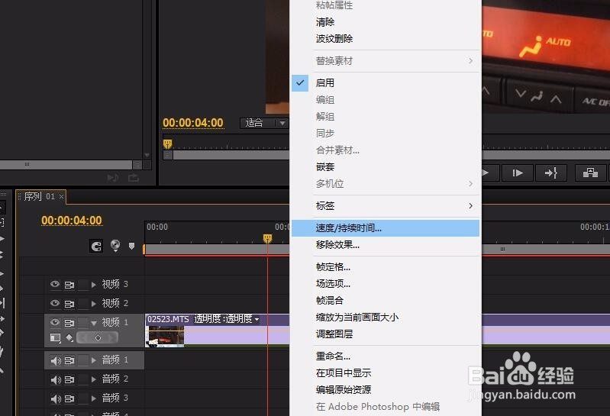This screenshot has width=610, height=416.
Task: Mute the 音频 1 track speaker icon
Action: click(56, 361)
